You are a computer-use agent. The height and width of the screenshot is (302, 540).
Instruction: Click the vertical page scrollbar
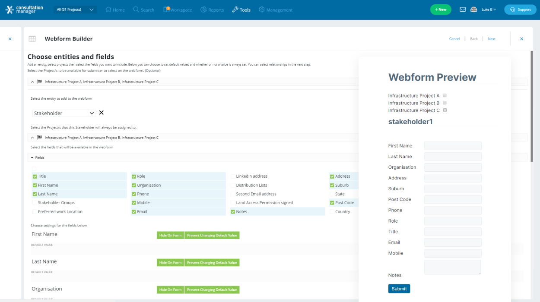pos(531,107)
